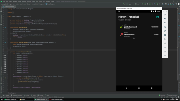The height and width of the screenshot is (101, 180).
Task: Open the VCS menu
Action: [x=44, y=1]
